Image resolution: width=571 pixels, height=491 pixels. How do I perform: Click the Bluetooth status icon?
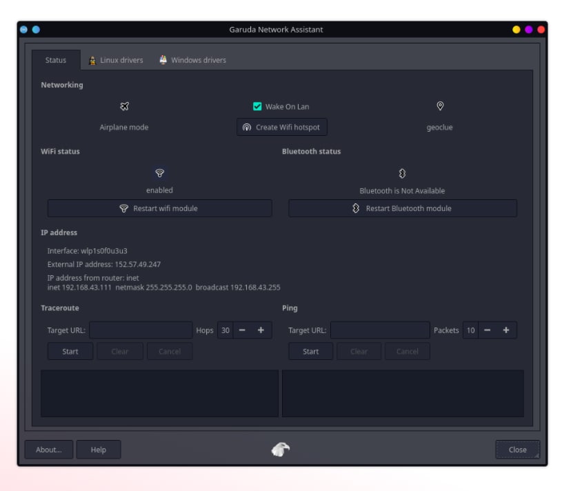click(x=402, y=173)
